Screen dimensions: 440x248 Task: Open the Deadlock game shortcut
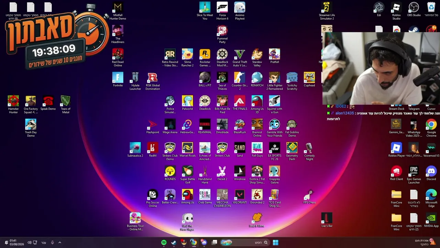(x=205, y=103)
